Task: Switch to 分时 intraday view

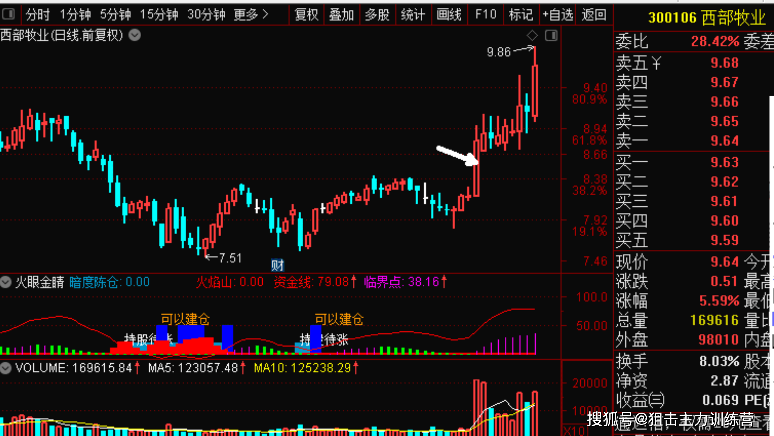Action: 37,15
